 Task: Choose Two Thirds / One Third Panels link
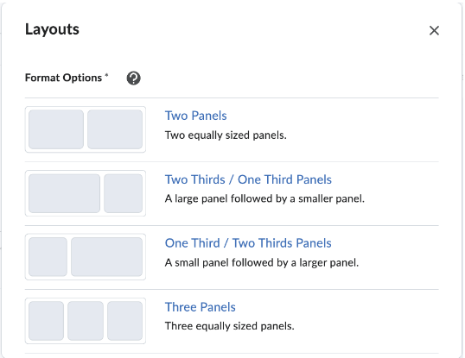click(x=248, y=179)
